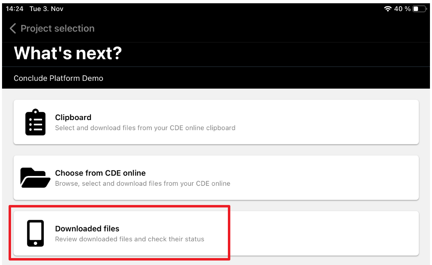Image resolution: width=432 pixels, height=265 pixels.
Task: Click empty right area of Downloaded files card
Action: pos(324,233)
